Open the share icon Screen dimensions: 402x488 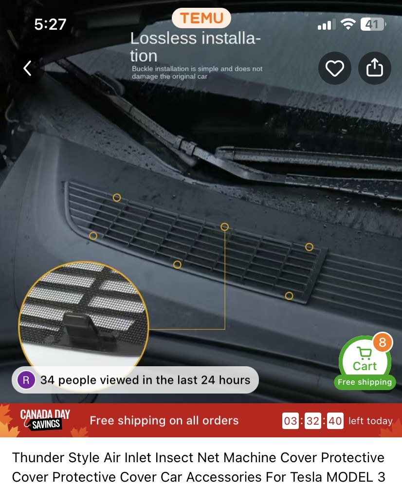[375, 68]
